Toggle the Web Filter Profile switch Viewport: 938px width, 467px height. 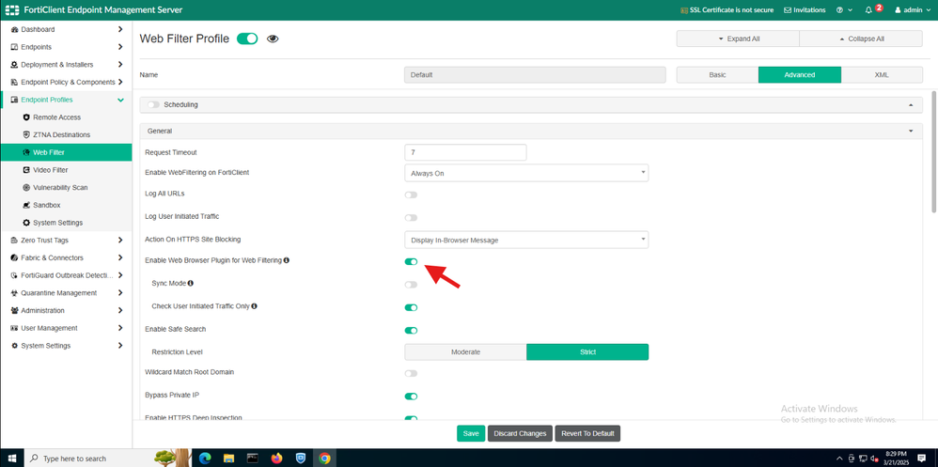247,39
